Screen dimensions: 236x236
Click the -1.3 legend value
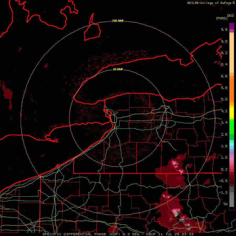tap(223, 192)
